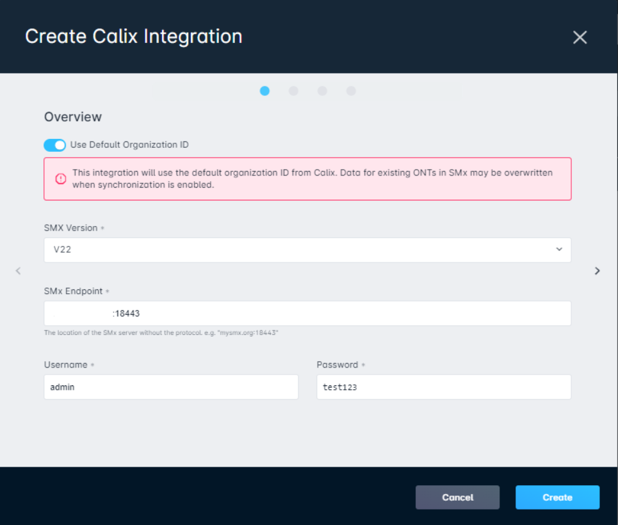Focus the Password field
This screenshot has height=525, width=618.
(444, 387)
